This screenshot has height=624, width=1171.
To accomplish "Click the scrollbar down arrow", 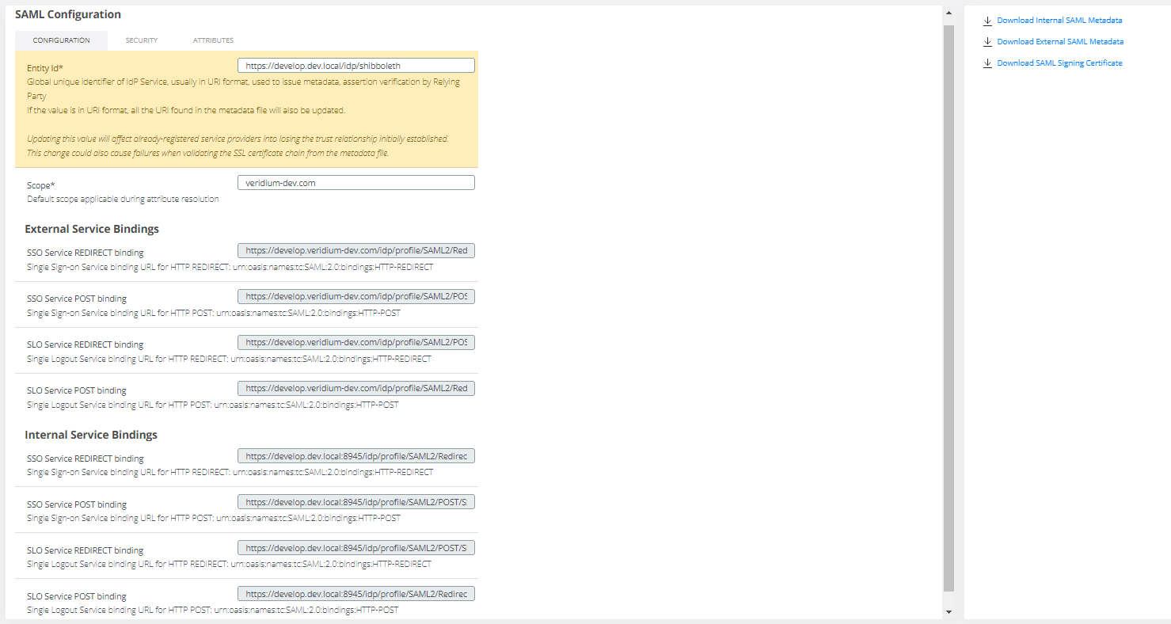I will pyautogui.click(x=948, y=611).
